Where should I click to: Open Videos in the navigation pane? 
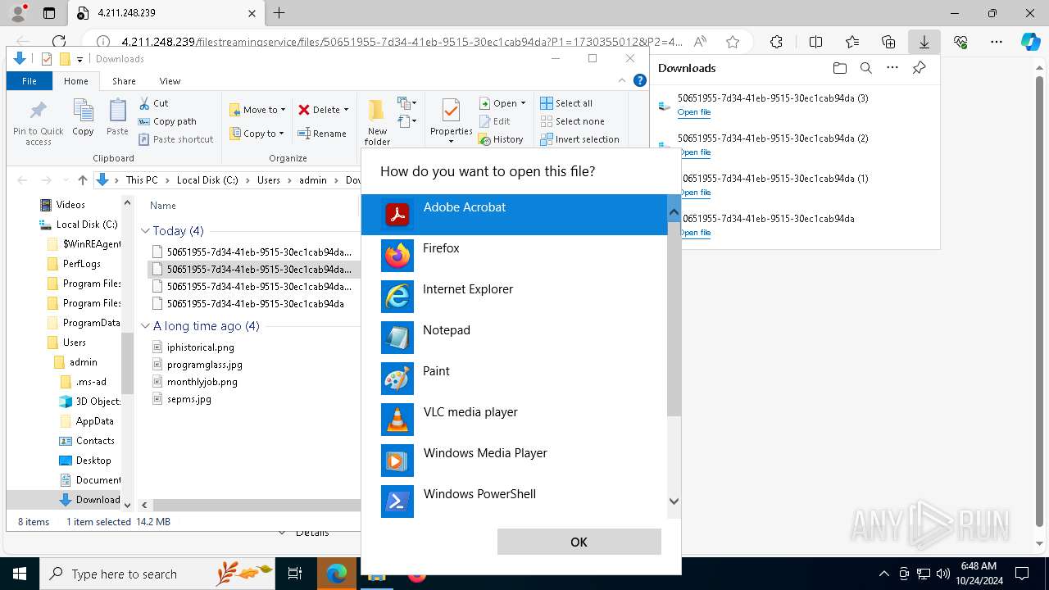63,205
